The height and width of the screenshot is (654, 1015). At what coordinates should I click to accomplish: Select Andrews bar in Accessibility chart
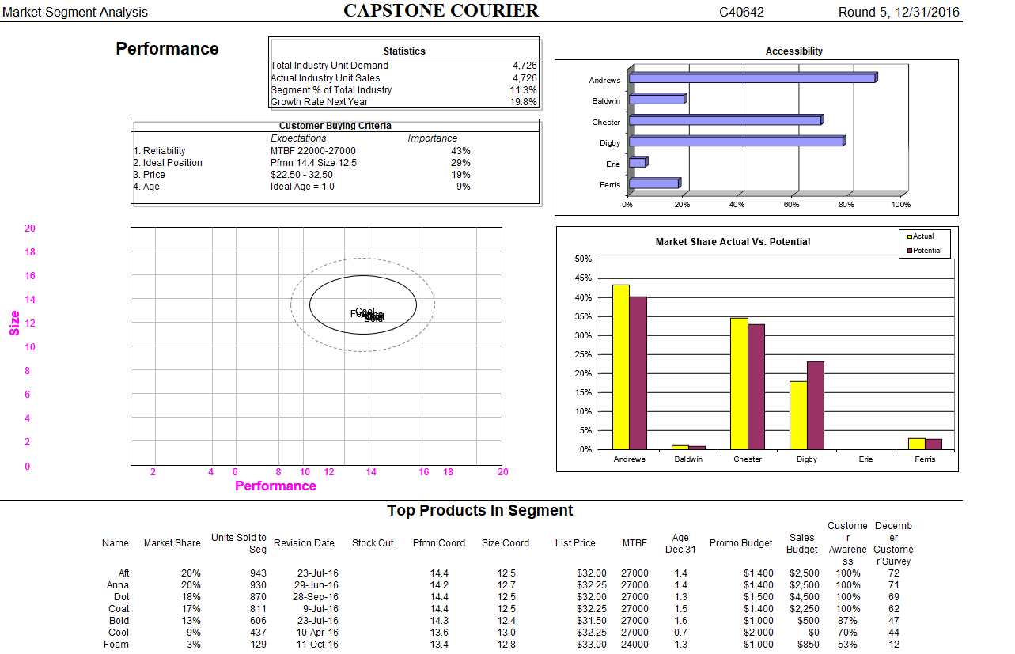(753, 77)
